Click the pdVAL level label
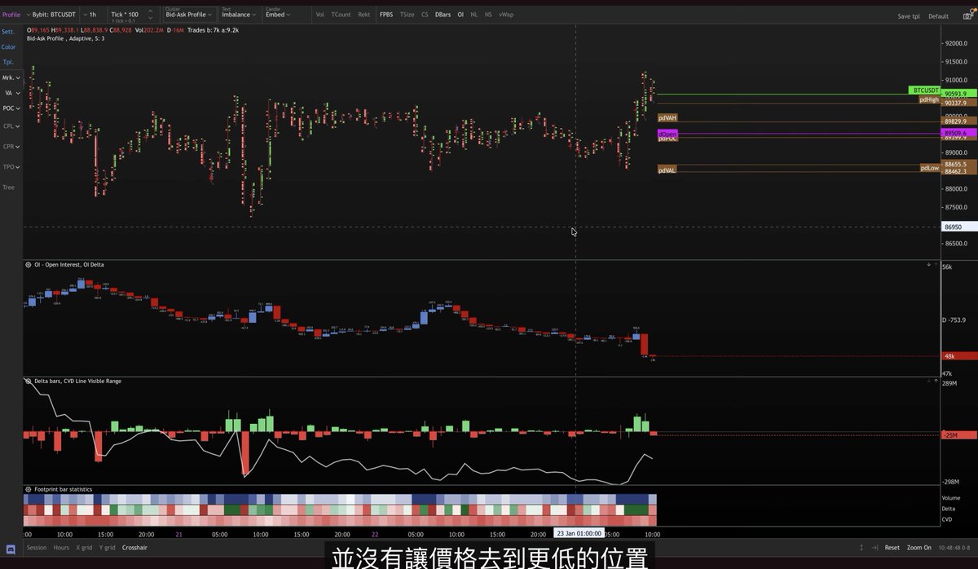This screenshot has height=569, width=978. (667, 170)
